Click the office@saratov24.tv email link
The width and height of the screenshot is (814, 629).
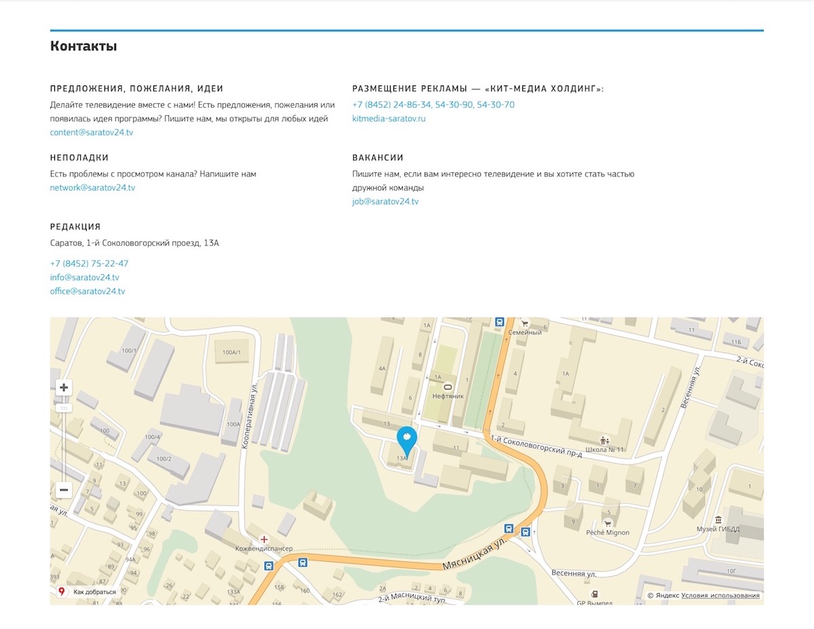coord(88,291)
